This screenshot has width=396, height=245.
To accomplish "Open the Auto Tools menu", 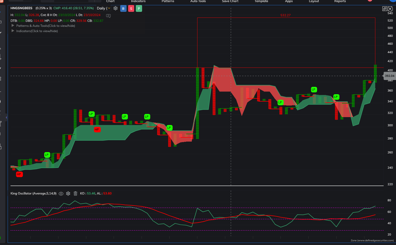I will click(198, 1).
